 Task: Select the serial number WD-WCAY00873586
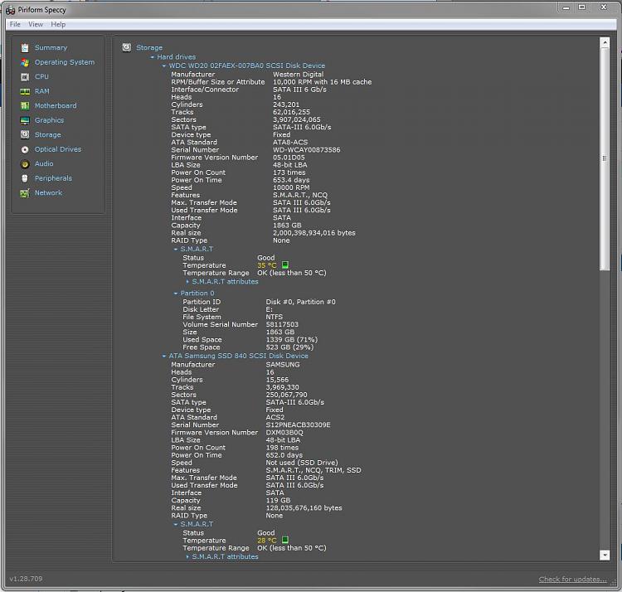307,150
